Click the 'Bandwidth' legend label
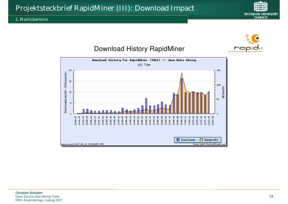This screenshot has height=204, width=288. [211, 140]
